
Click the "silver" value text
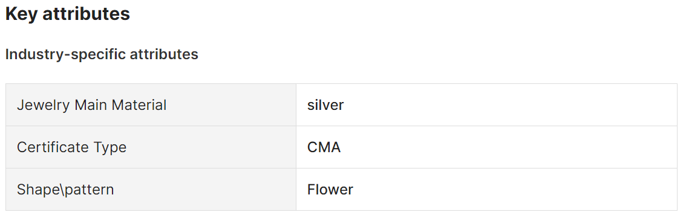pos(325,105)
